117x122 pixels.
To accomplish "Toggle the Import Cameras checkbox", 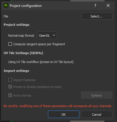I will (10, 80).
